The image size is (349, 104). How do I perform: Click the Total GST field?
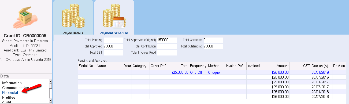113,53
